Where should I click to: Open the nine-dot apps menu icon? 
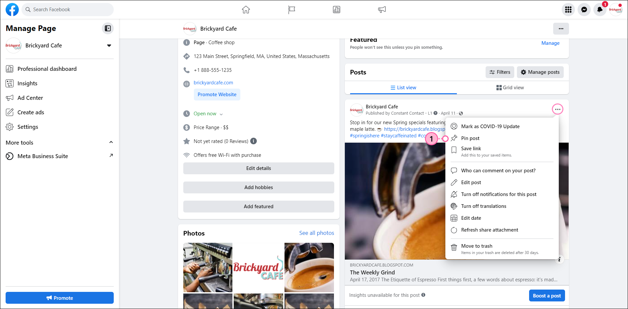tap(568, 10)
